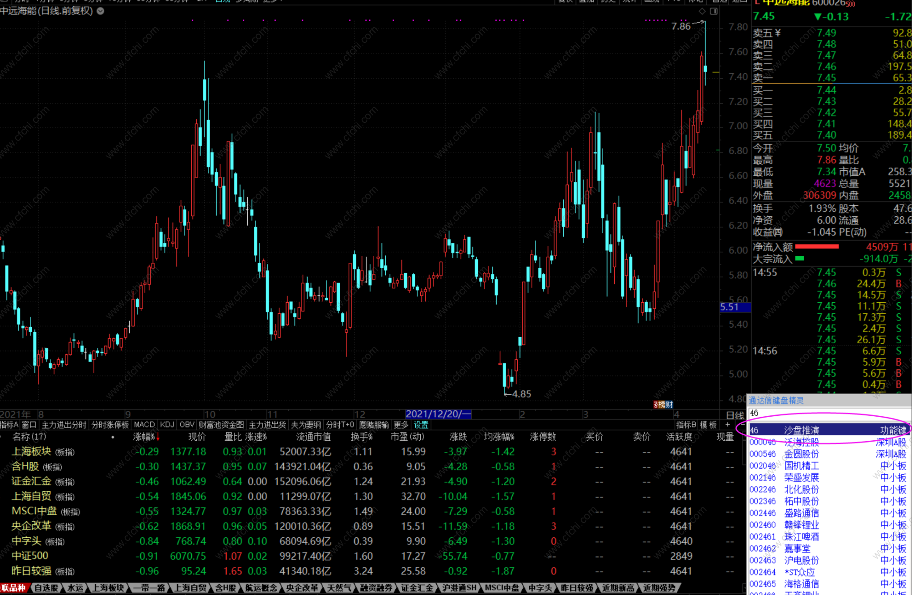This screenshot has height=595, width=912.
Task: Click the 设置 settings button
Action: [x=421, y=425]
